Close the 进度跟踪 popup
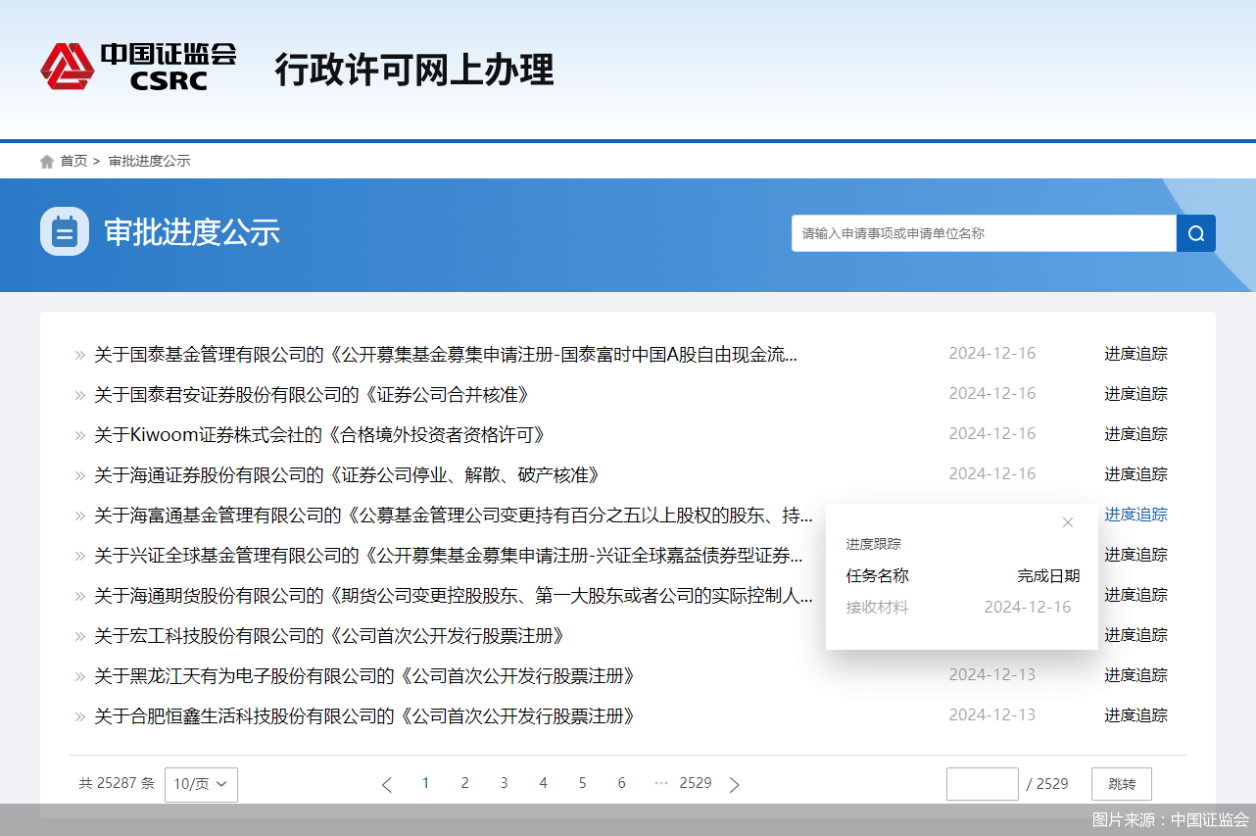 1067,522
